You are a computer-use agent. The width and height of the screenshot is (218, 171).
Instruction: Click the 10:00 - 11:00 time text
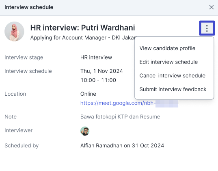pos(98,80)
